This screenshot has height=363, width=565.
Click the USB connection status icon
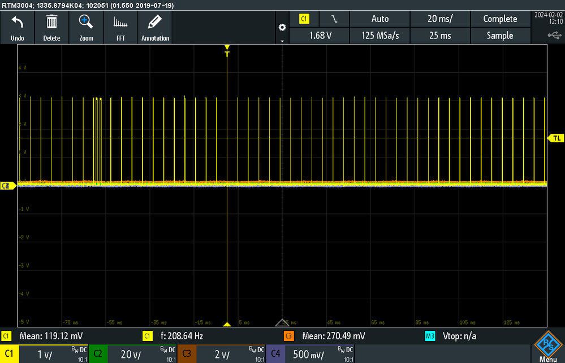coord(555,35)
